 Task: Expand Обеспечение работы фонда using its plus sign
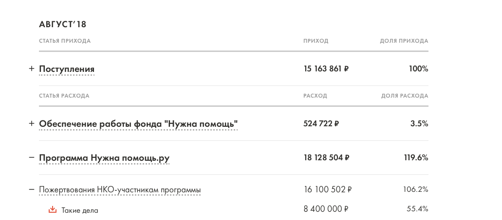coord(32,124)
